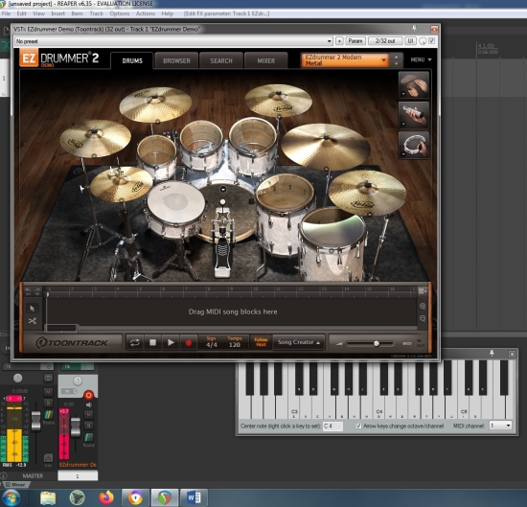Click the EZdrummer loop toggle icon
This screenshot has width=527, height=507.
[135, 342]
